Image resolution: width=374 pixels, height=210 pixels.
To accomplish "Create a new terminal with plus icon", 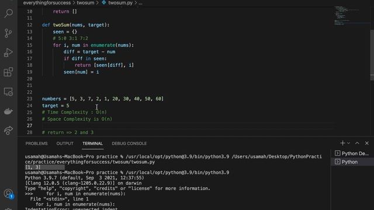I will tap(342, 143).
